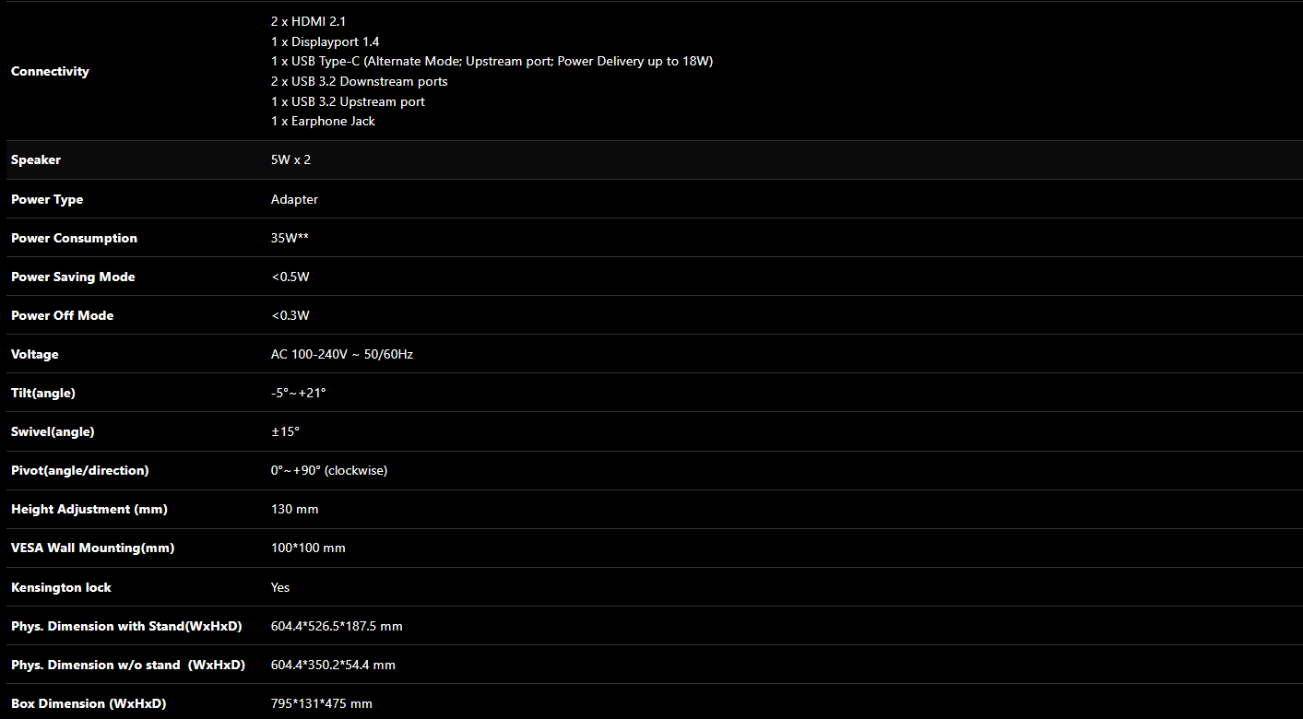Image resolution: width=1303 pixels, height=719 pixels.
Task: Click the 'AC 100-240V ~ 50/60Hz' voltage value
Action: (x=341, y=355)
